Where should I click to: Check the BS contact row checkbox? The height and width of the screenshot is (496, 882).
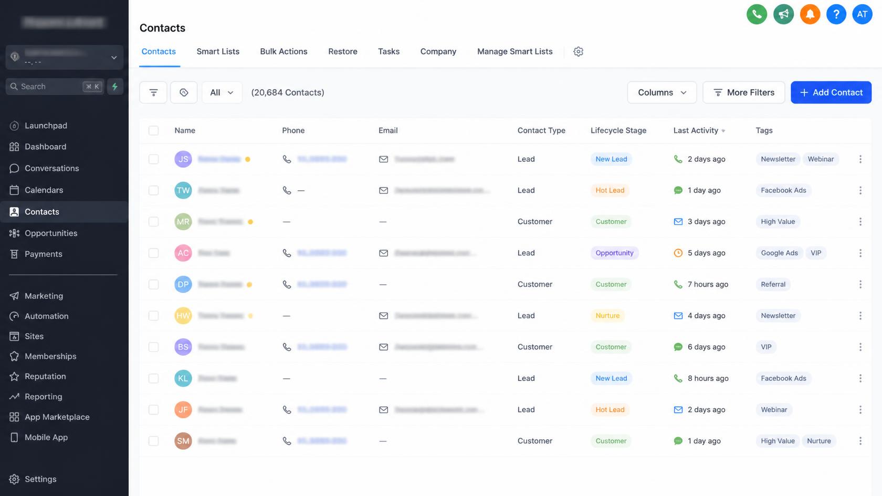(x=153, y=347)
